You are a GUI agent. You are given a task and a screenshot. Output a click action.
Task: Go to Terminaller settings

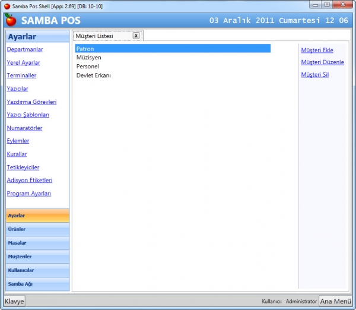[x=21, y=75]
